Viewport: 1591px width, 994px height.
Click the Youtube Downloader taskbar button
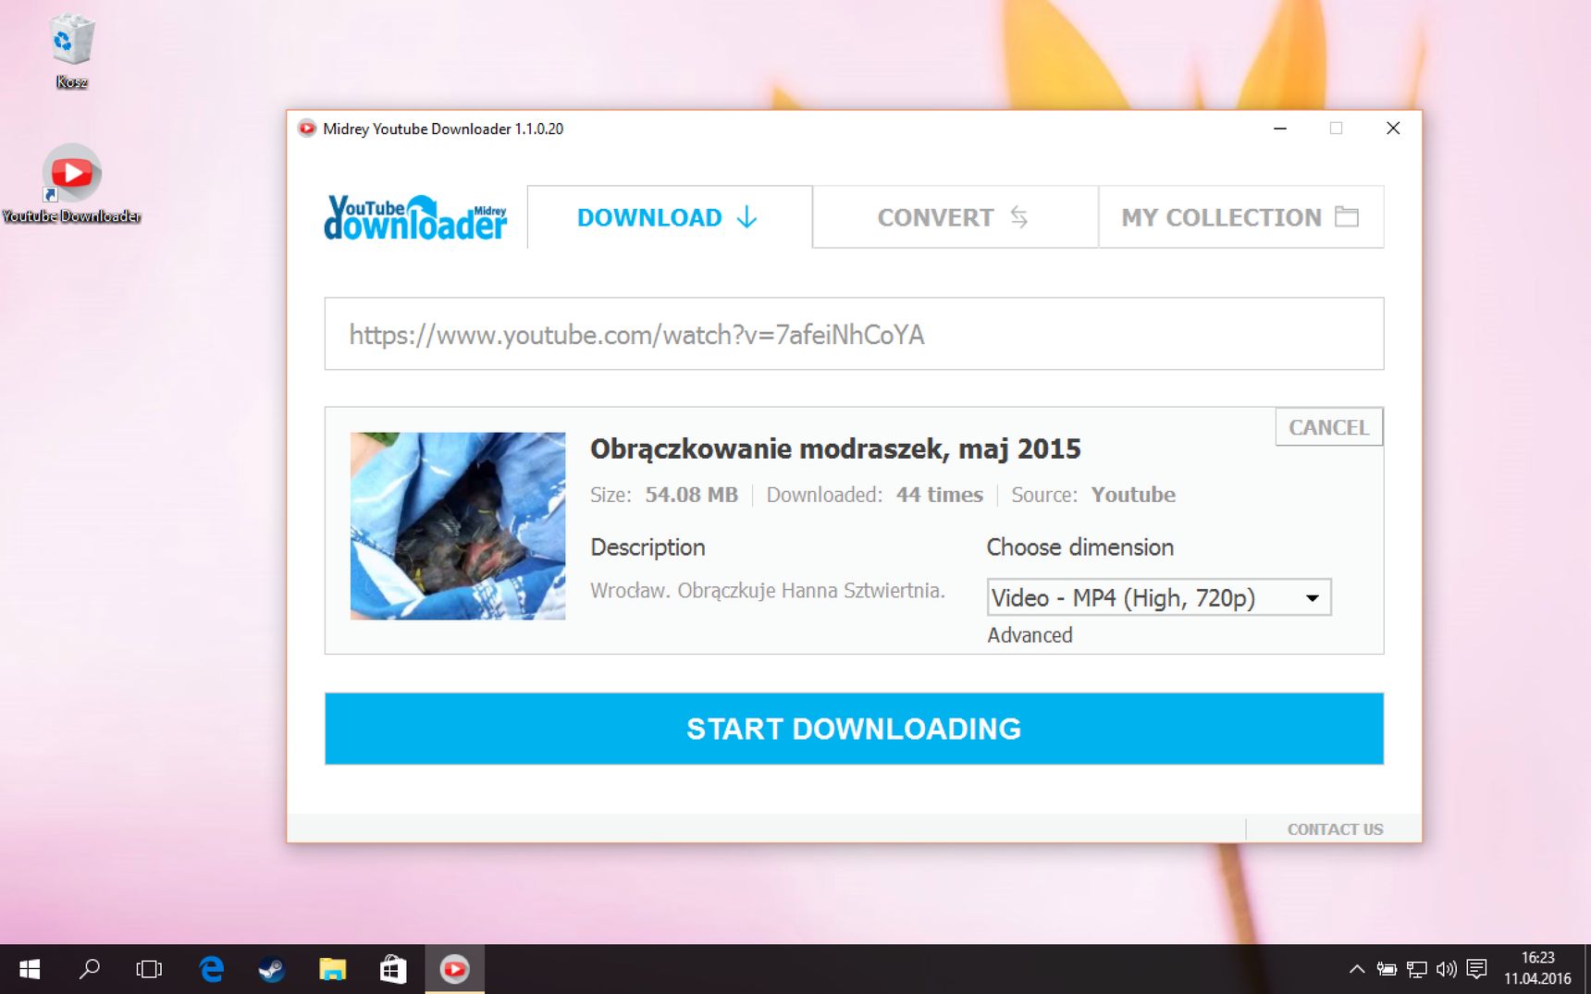pos(454,969)
